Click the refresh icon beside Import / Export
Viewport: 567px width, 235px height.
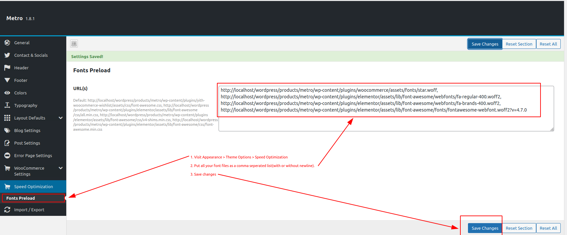point(7,210)
